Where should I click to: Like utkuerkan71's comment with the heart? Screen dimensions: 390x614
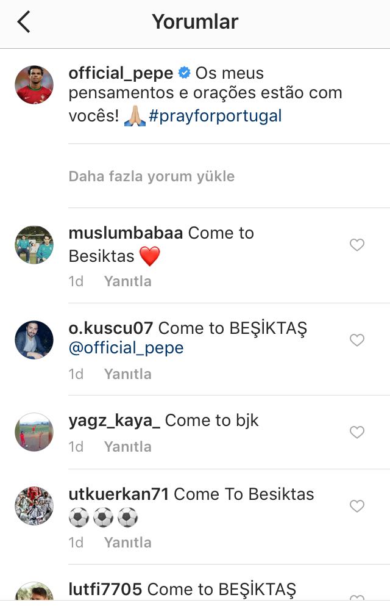pos(356,506)
